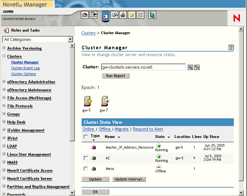Expand the Archive Versioning role

[x=4, y=48]
